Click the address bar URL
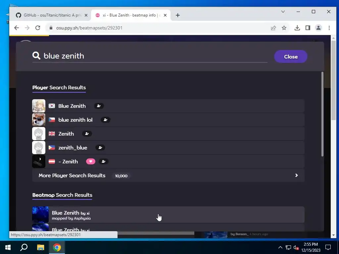 coord(89,28)
